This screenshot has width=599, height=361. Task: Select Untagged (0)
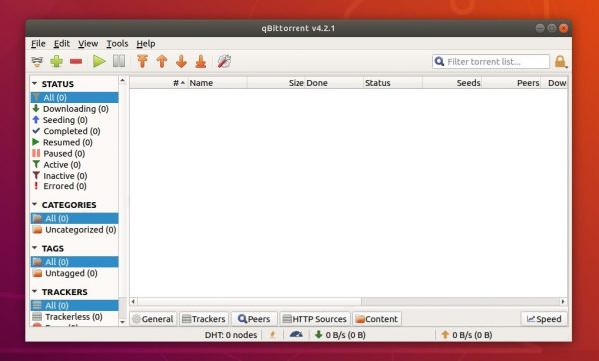(x=75, y=273)
